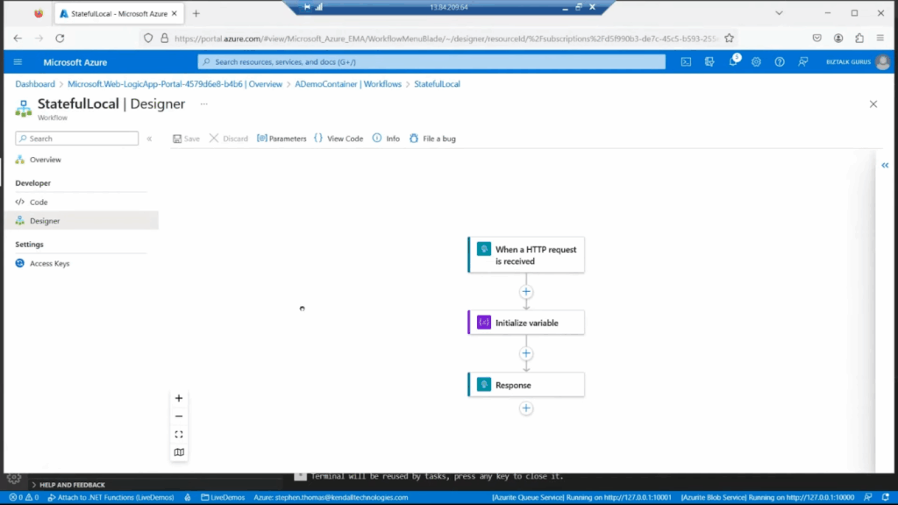Click File a bug
The image size is (898, 505).
[x=432, y=139]
